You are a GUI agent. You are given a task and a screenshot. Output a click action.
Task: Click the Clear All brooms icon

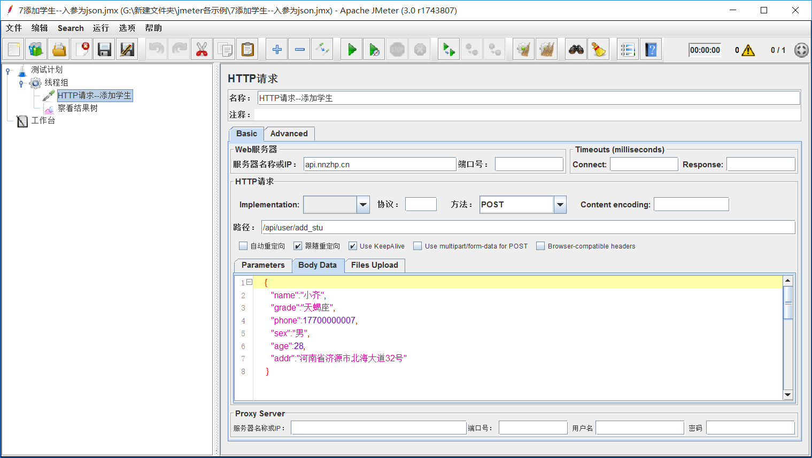coord(546,50)
